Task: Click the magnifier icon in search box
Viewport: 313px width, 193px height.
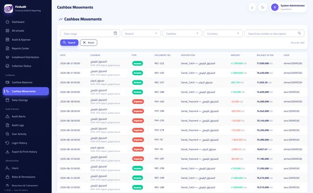Action: [x=299, y=33]
